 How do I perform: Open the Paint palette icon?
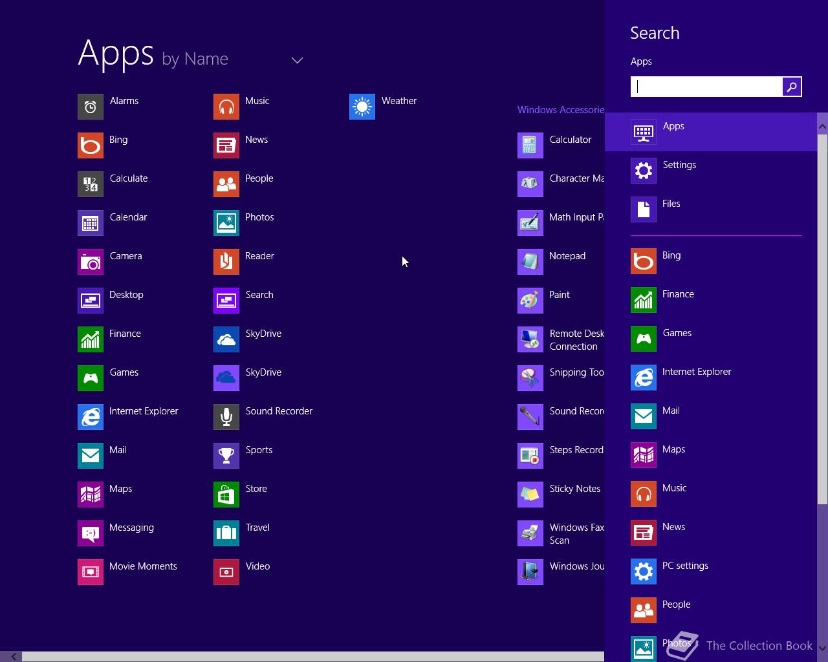(x=530, y=301)
